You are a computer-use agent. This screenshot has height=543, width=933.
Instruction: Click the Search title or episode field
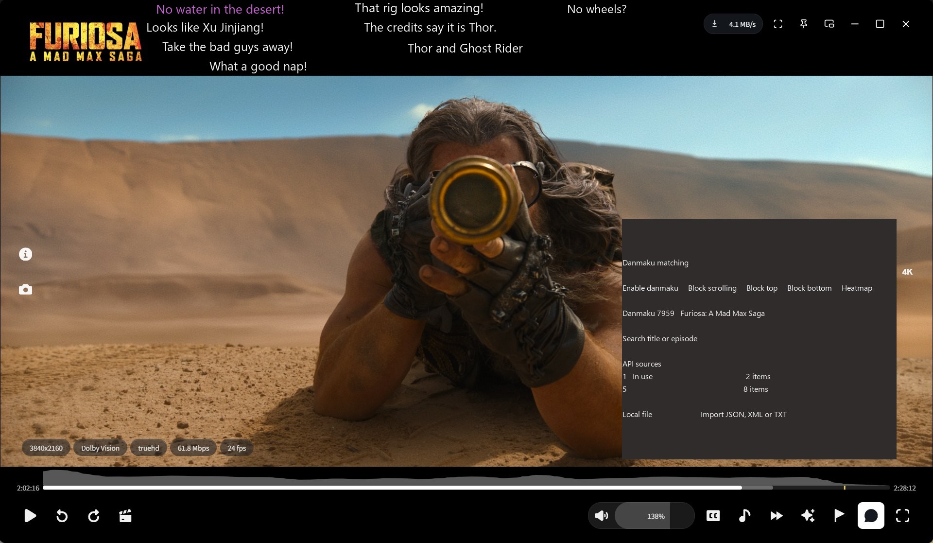pos(660,339)
